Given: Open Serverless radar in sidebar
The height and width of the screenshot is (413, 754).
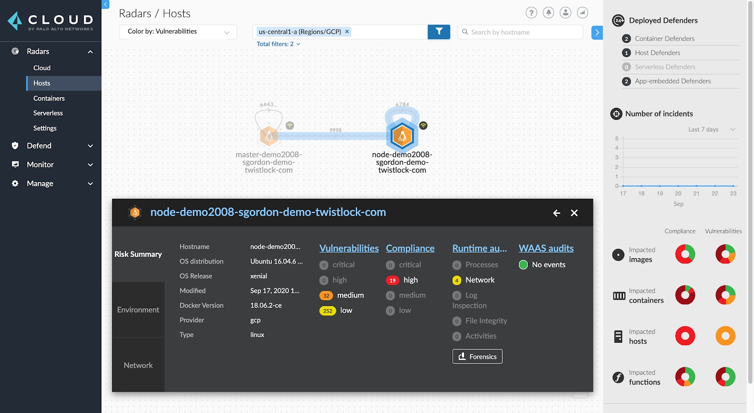Looking at the screenshot, I should coord(48,113).
